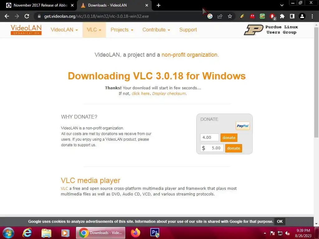The image size is (319, 239).
Task: Expand the VideoLAN navigation menu
Action: coord(64,30)
